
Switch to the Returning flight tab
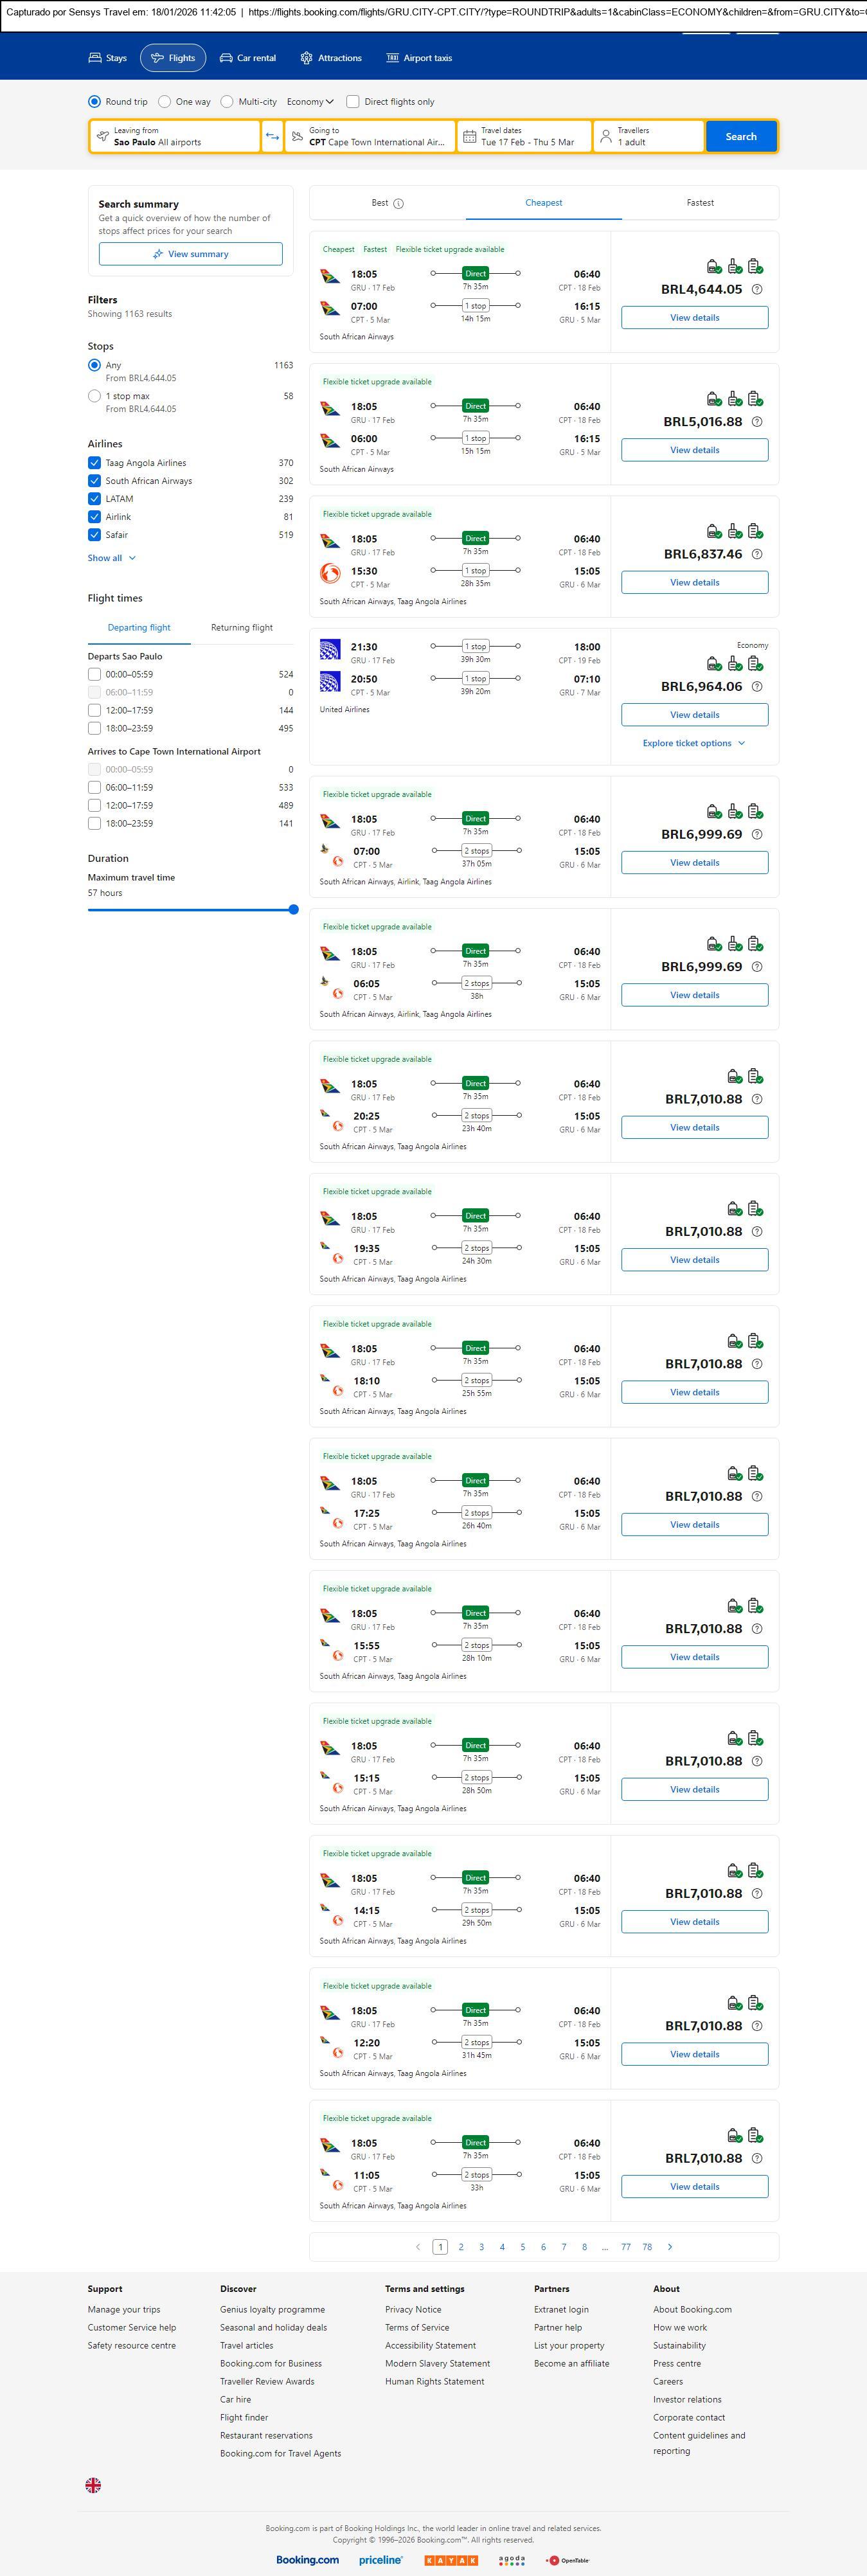pos(241,628)
